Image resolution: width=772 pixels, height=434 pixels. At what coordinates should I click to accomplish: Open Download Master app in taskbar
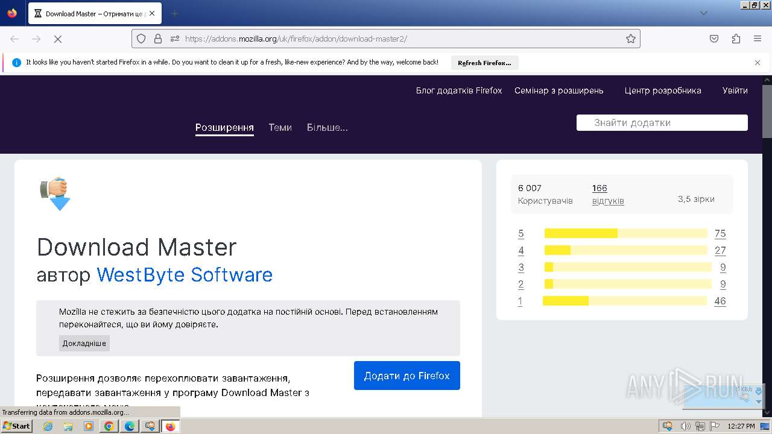tap(150, 426)
